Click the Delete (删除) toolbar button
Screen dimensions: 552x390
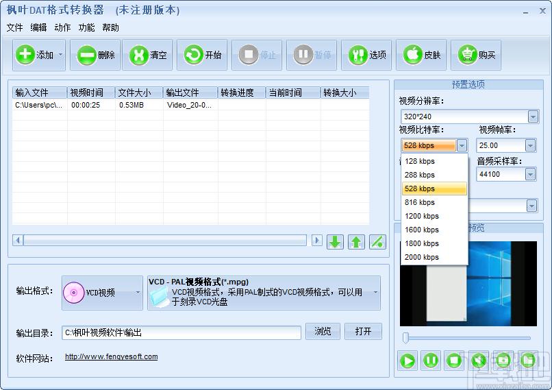[95, 55]
